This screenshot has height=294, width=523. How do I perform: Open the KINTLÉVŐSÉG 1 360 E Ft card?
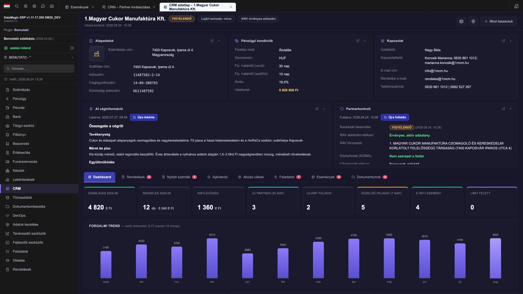coord(219,201)
